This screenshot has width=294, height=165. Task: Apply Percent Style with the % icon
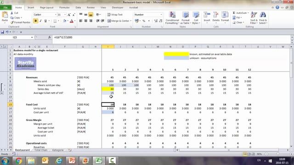click(144, 21)
